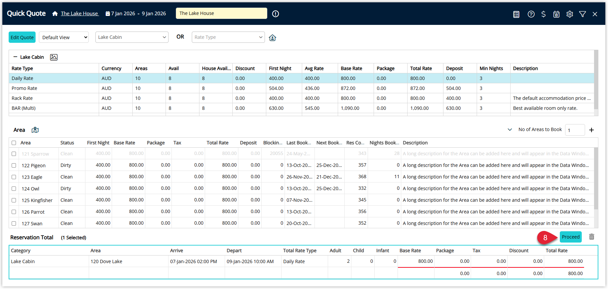
Task: Click the 07-Jan-2026 02:00 PM arrive cell
Action: (x=196, y=261)
